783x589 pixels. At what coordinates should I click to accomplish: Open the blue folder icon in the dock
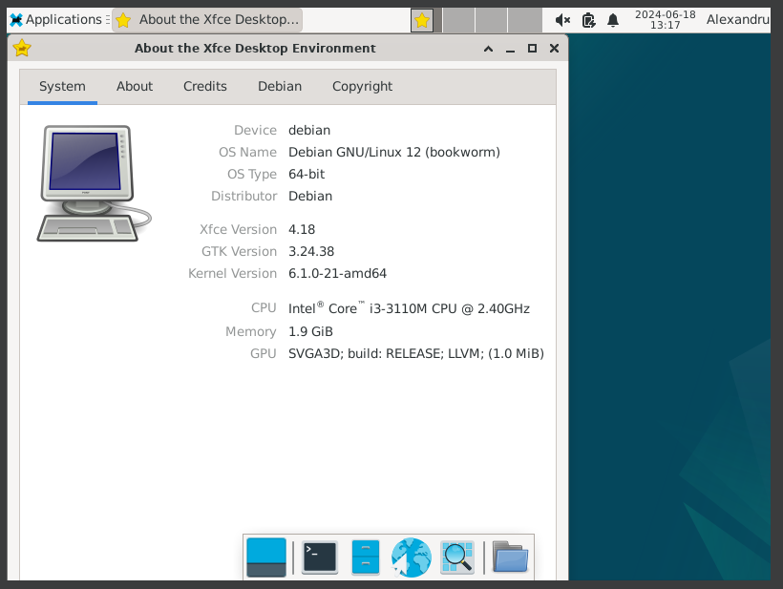[510, 557]
